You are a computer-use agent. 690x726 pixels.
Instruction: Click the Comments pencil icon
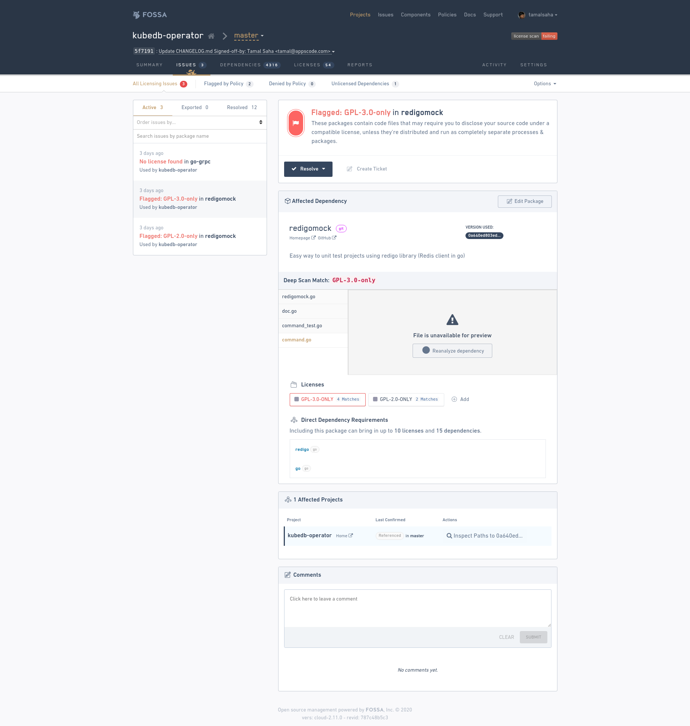(x=287, y=575)
